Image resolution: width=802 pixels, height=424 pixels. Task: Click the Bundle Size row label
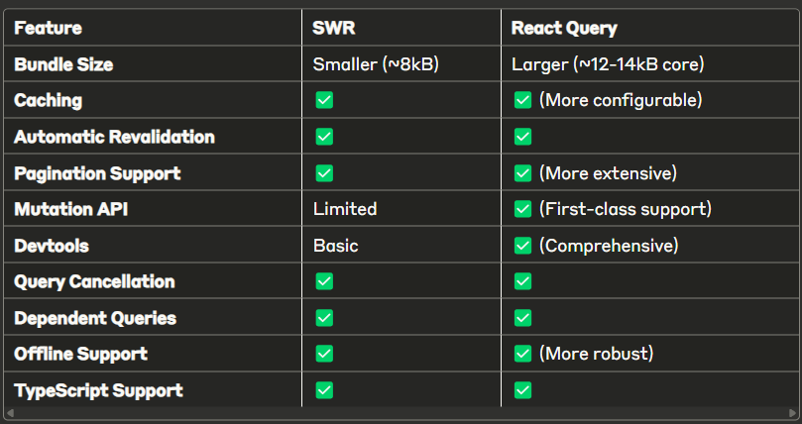(63, 64)
